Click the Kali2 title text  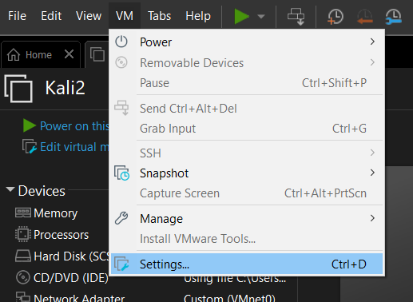pyautogui.click(x=65, y=88)
